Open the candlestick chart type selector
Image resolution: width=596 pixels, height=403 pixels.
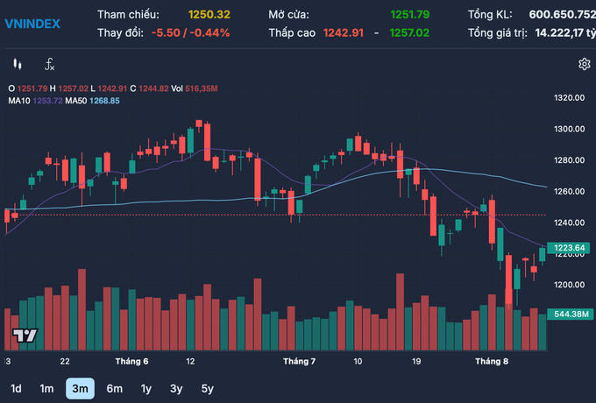point(17,64)
